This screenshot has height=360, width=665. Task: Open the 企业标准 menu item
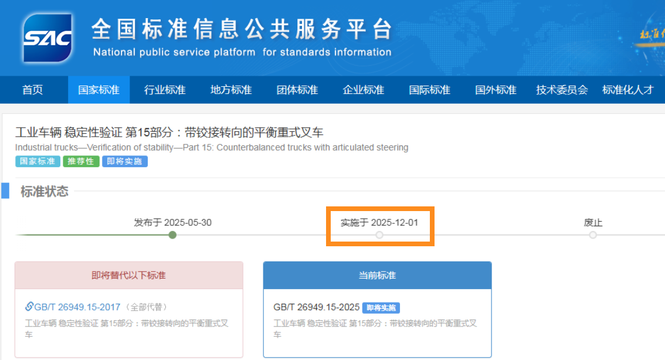pos(364,90)
